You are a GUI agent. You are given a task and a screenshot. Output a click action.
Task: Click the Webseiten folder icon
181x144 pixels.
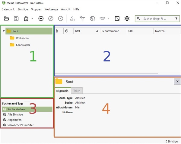tap(12, 38)
